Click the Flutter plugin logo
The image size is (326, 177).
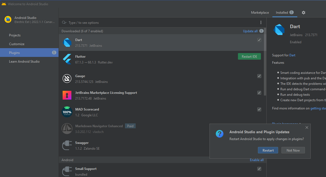click(67, 59)
